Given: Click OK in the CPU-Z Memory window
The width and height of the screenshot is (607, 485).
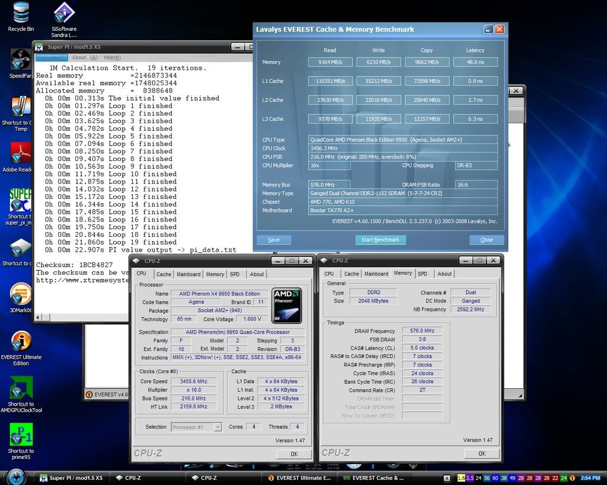Looking at the screenshot, I should point(482,454).
